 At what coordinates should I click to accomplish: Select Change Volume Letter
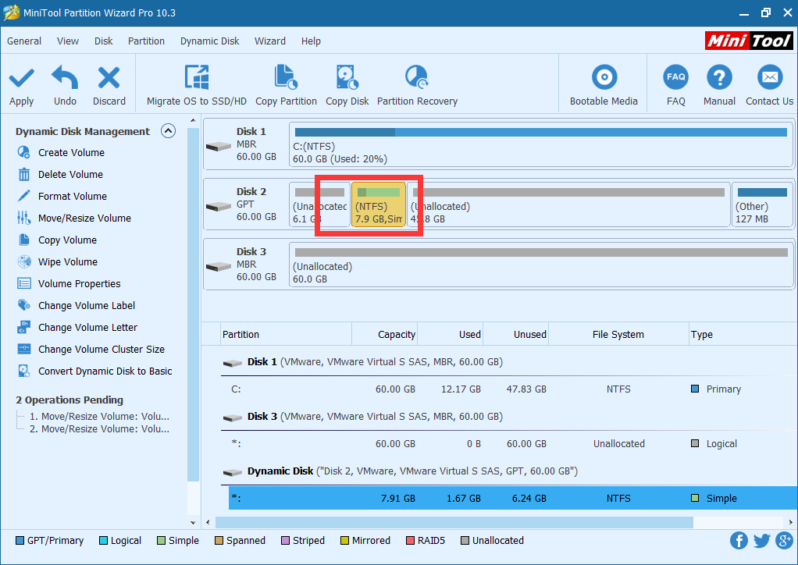[x=87, y=328]
